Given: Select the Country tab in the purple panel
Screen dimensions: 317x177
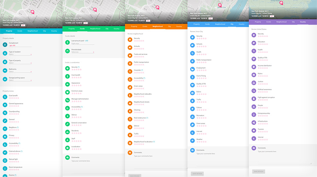Looking at the screenshot, I should 302,22.
